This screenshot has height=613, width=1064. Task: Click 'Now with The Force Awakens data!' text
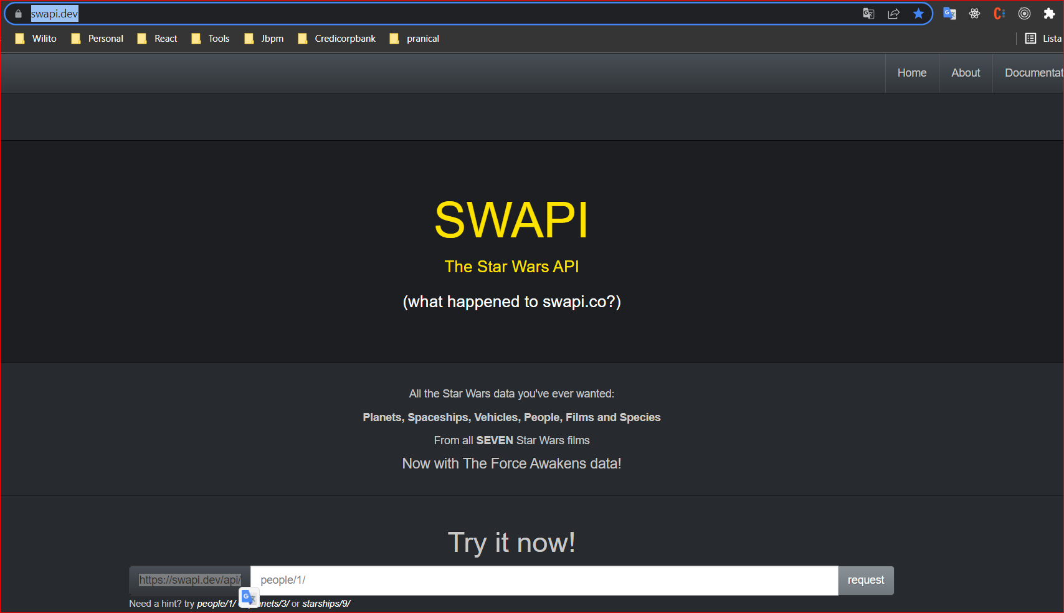click(511, 463)
